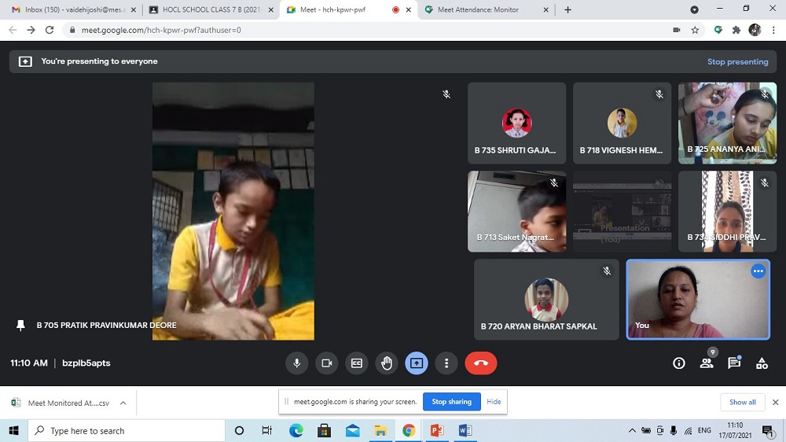This screenshot has height=442, width=786.
Task: Show everyone via the people icon
Action: [707, 363]
